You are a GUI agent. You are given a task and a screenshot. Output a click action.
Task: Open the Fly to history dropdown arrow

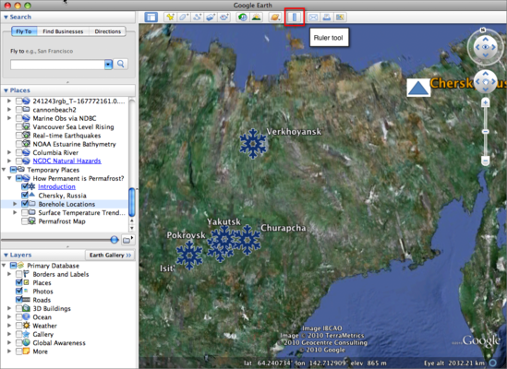[108, 65]
